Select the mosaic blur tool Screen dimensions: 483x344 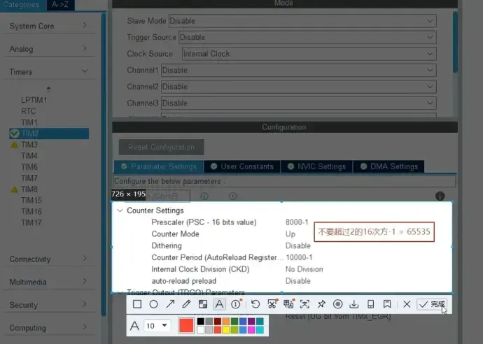[203, 304]
